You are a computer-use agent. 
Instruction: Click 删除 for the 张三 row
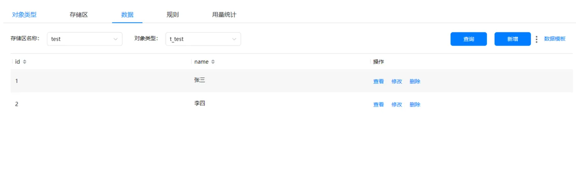[415, 81]
